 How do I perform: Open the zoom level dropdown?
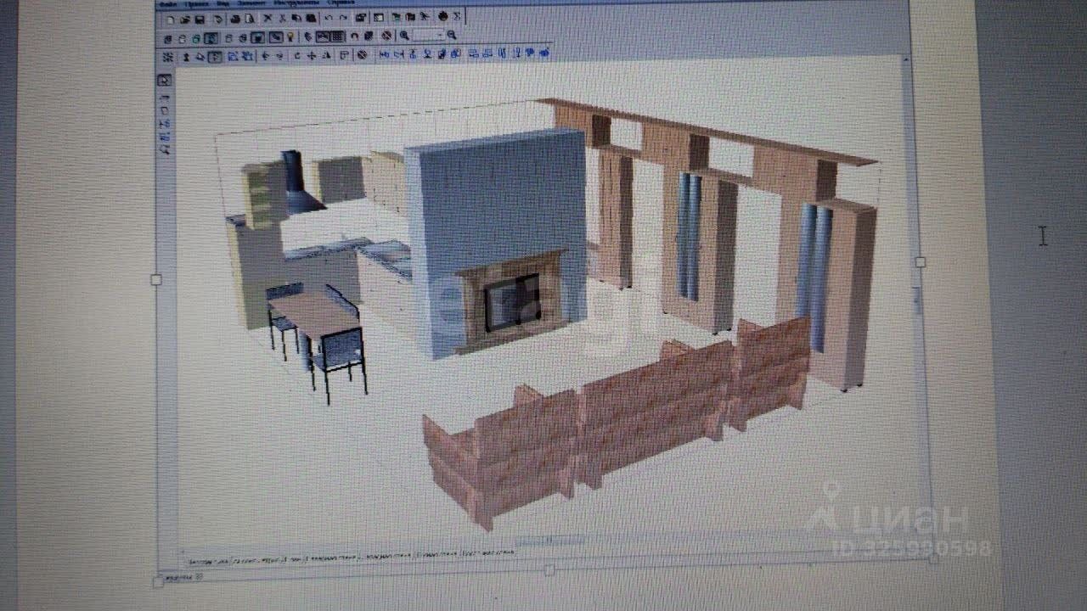coord(440,36)
